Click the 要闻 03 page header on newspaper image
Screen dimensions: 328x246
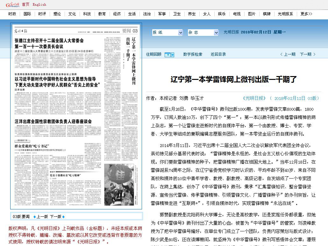coord(130,31)
